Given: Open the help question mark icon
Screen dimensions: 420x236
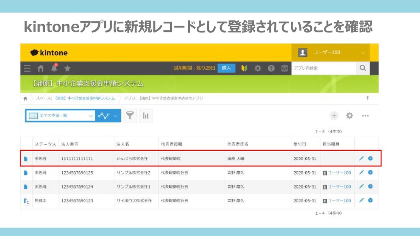Looking at the screenshot, I should pyautogui.click(x=271, y=68).
